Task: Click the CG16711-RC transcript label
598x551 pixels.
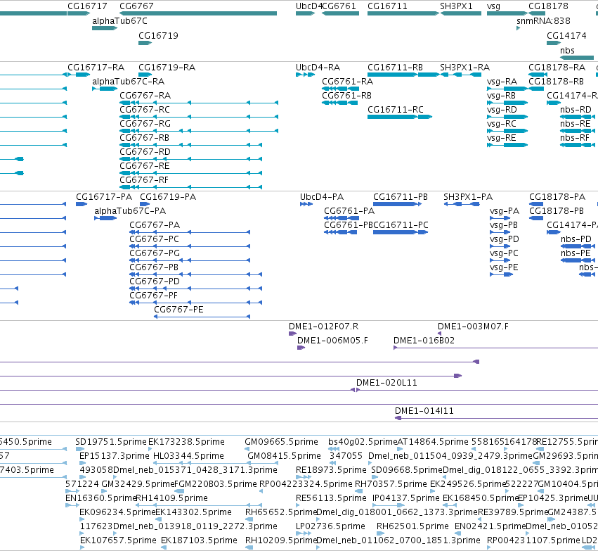Action: coord(396,110)
